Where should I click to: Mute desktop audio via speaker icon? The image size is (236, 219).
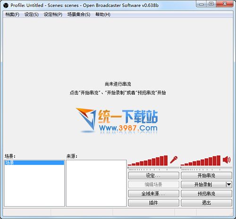(x=227, y=160)
